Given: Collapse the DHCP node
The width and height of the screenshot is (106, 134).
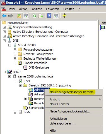Looking at the screenshot, I should coord(4,72).
